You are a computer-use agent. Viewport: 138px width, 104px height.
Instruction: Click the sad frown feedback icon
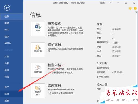pyautogui.click(x=135, y=9)
